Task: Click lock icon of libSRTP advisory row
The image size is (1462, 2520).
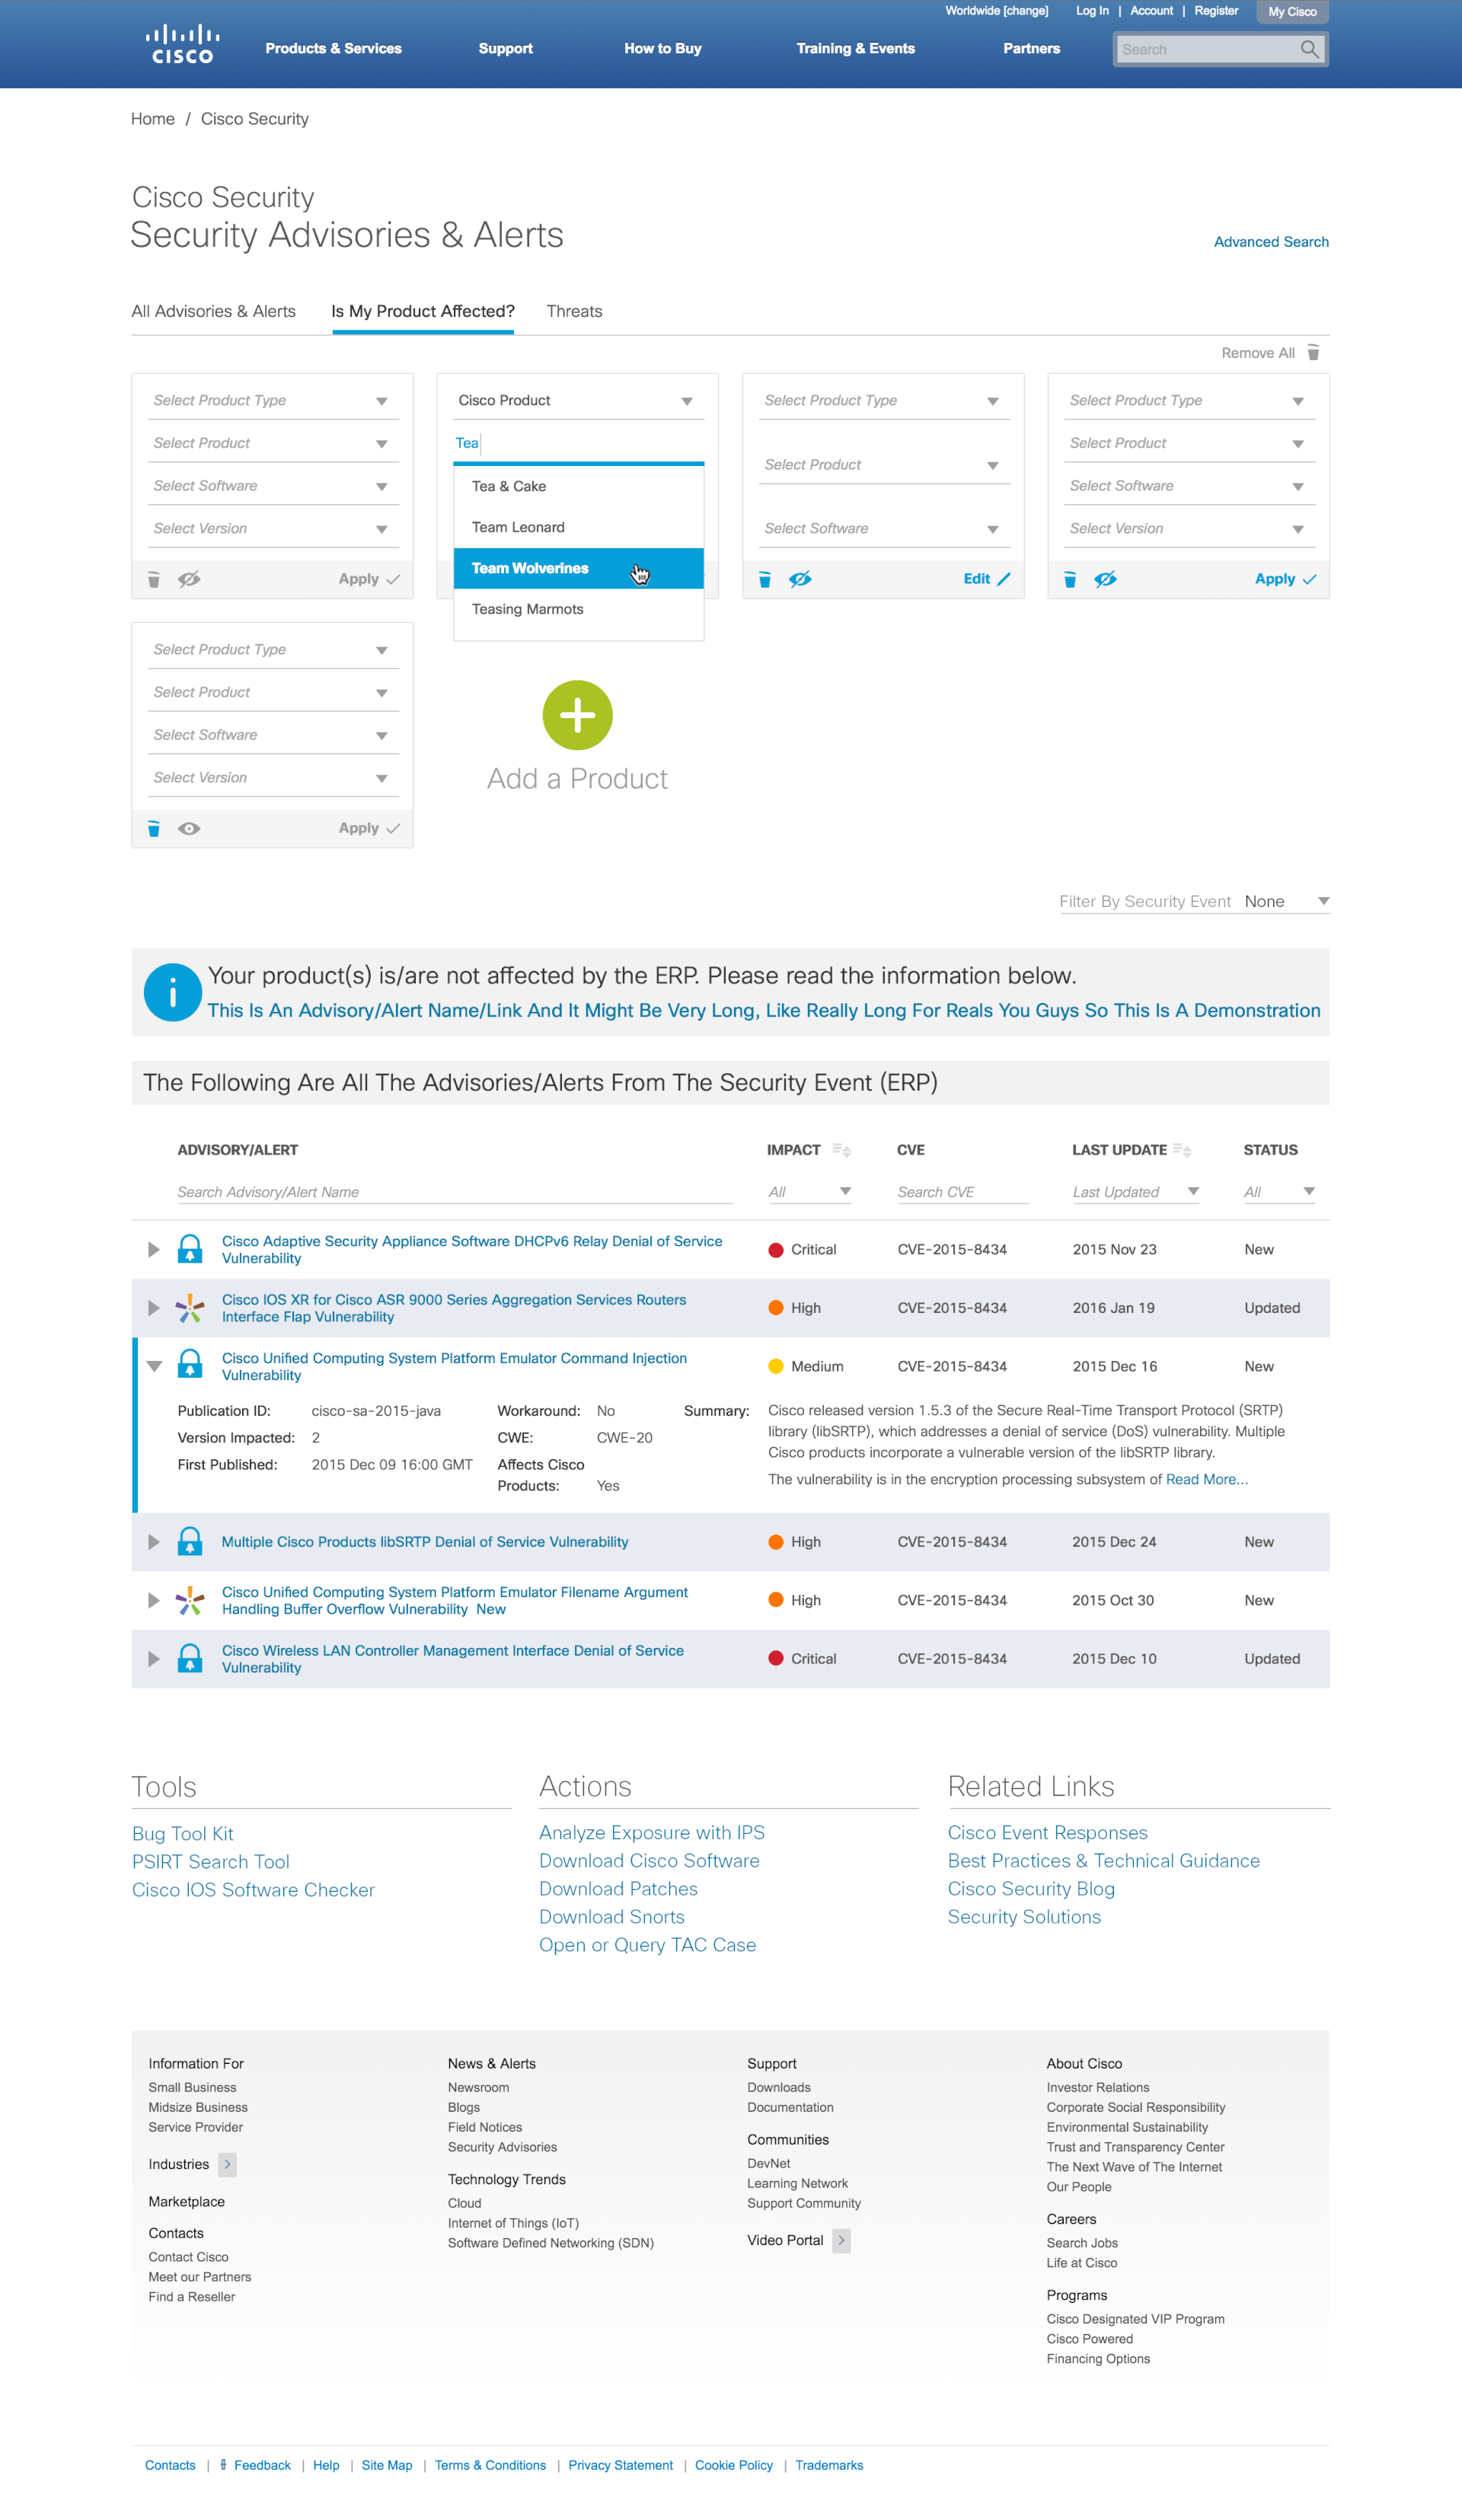Action: pos(189,1541)
